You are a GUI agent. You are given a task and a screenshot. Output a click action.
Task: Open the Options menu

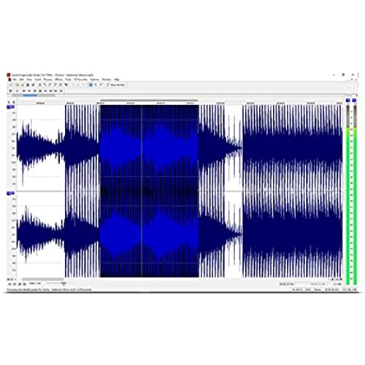95,80
